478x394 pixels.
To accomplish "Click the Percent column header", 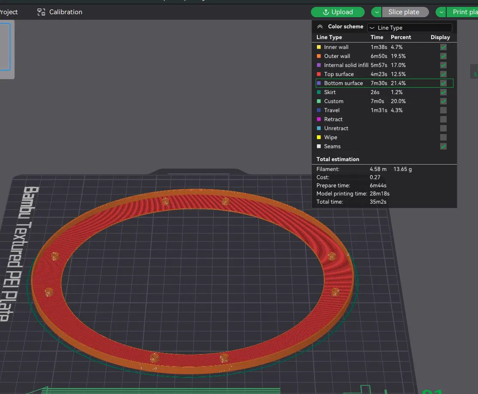I will point(401,37).
